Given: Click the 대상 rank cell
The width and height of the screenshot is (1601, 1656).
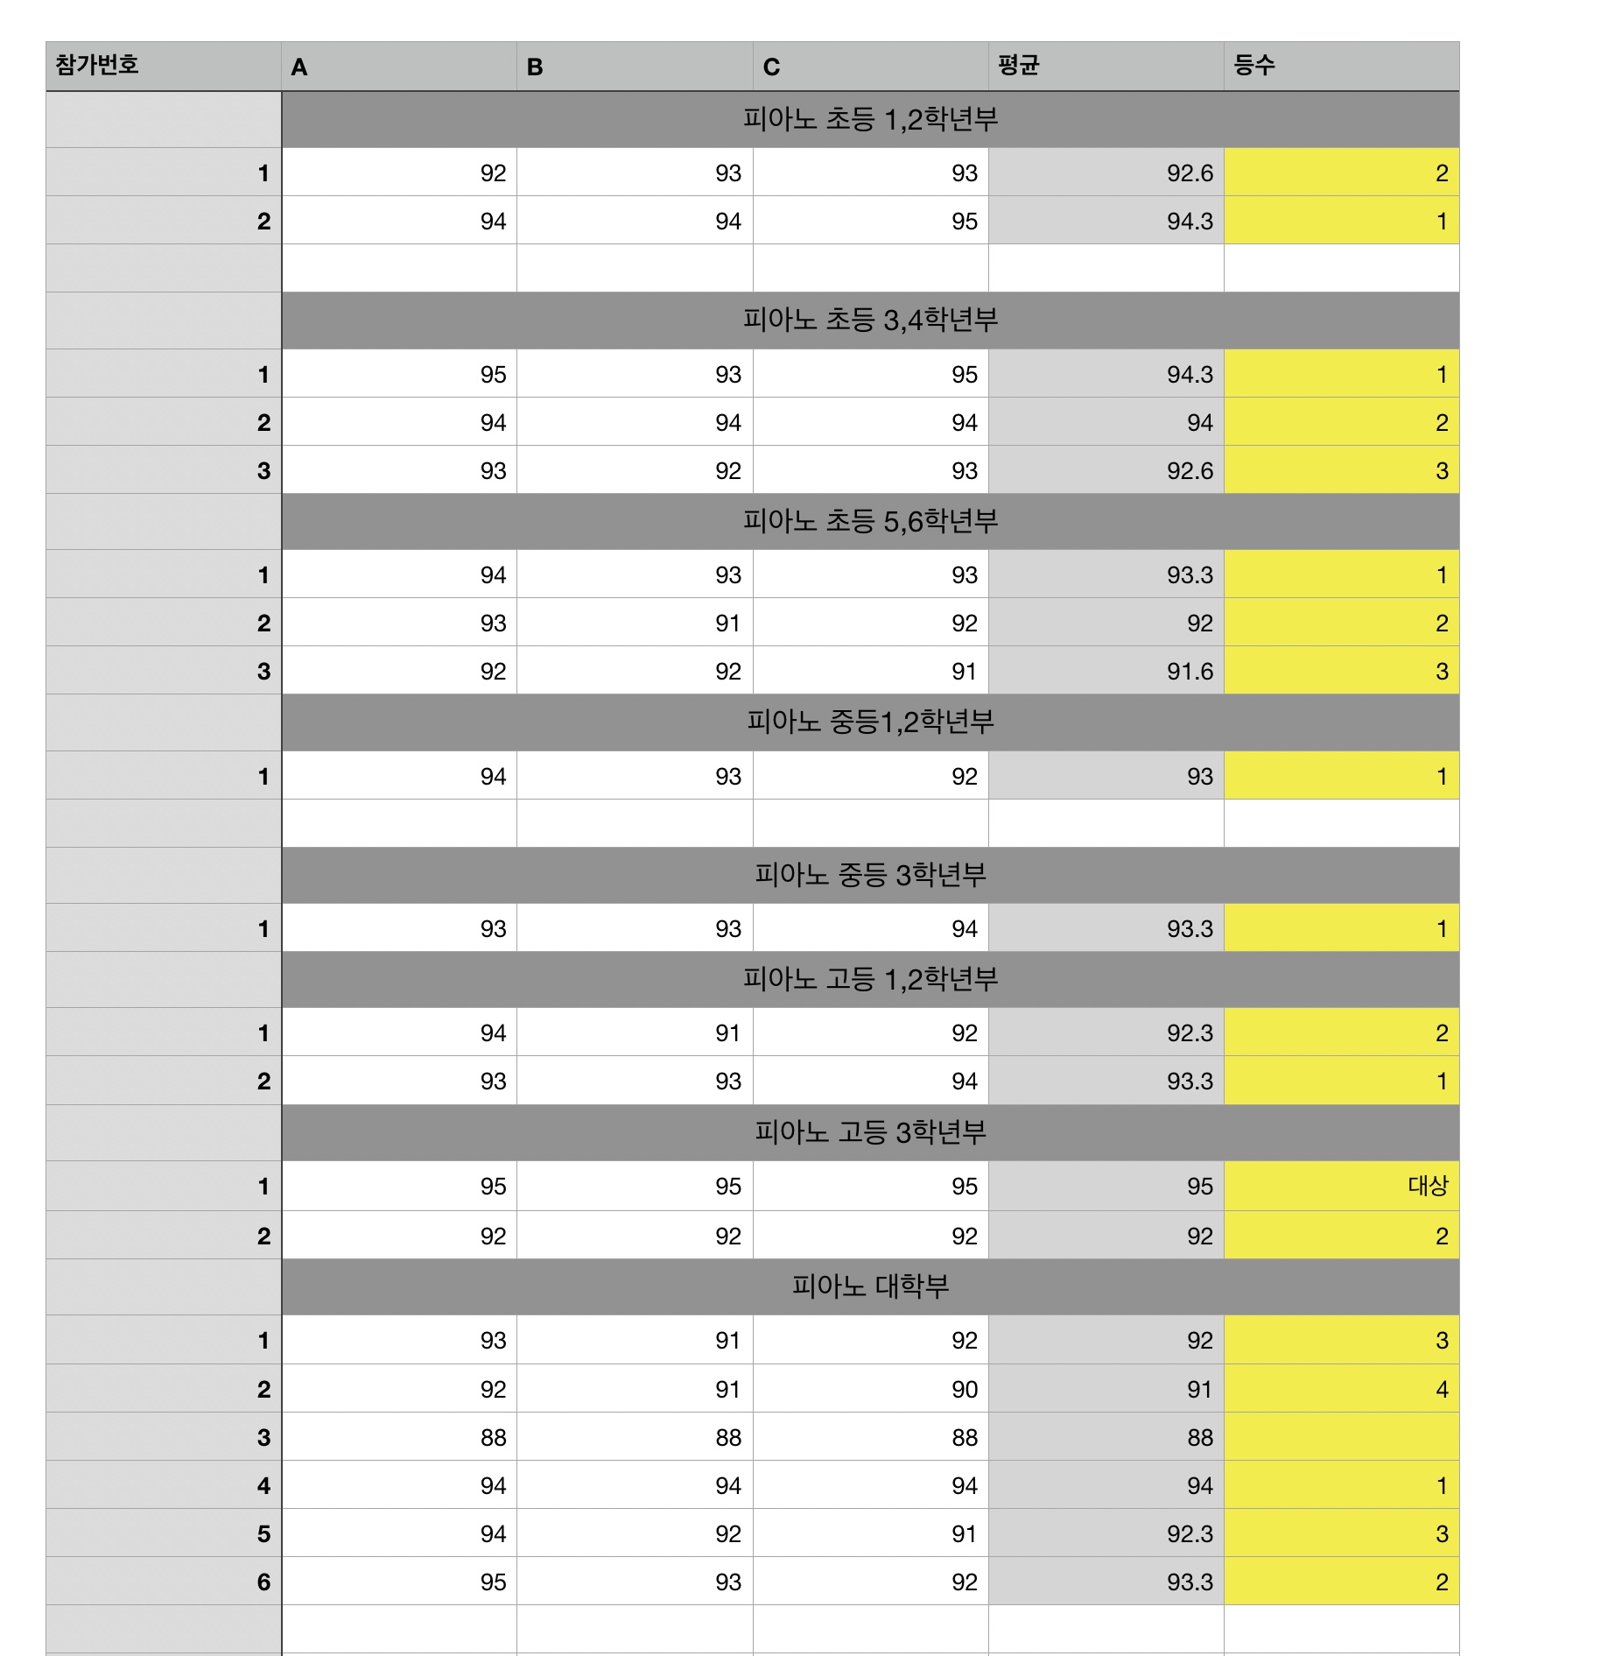Looking at the screenshot, I should coord(1342,1187).
